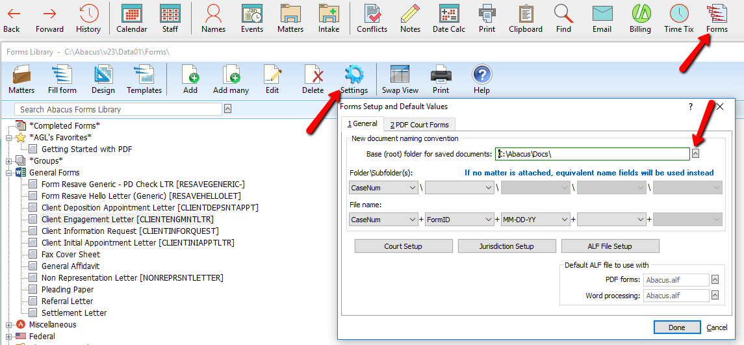Browse for the Word processing ALF file
The height and width of the screenshot is (345, 744).
pos(715,295)
